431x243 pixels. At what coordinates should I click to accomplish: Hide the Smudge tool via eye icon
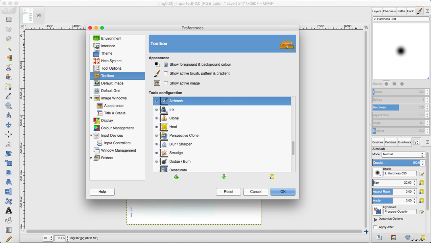pos(157,153)
